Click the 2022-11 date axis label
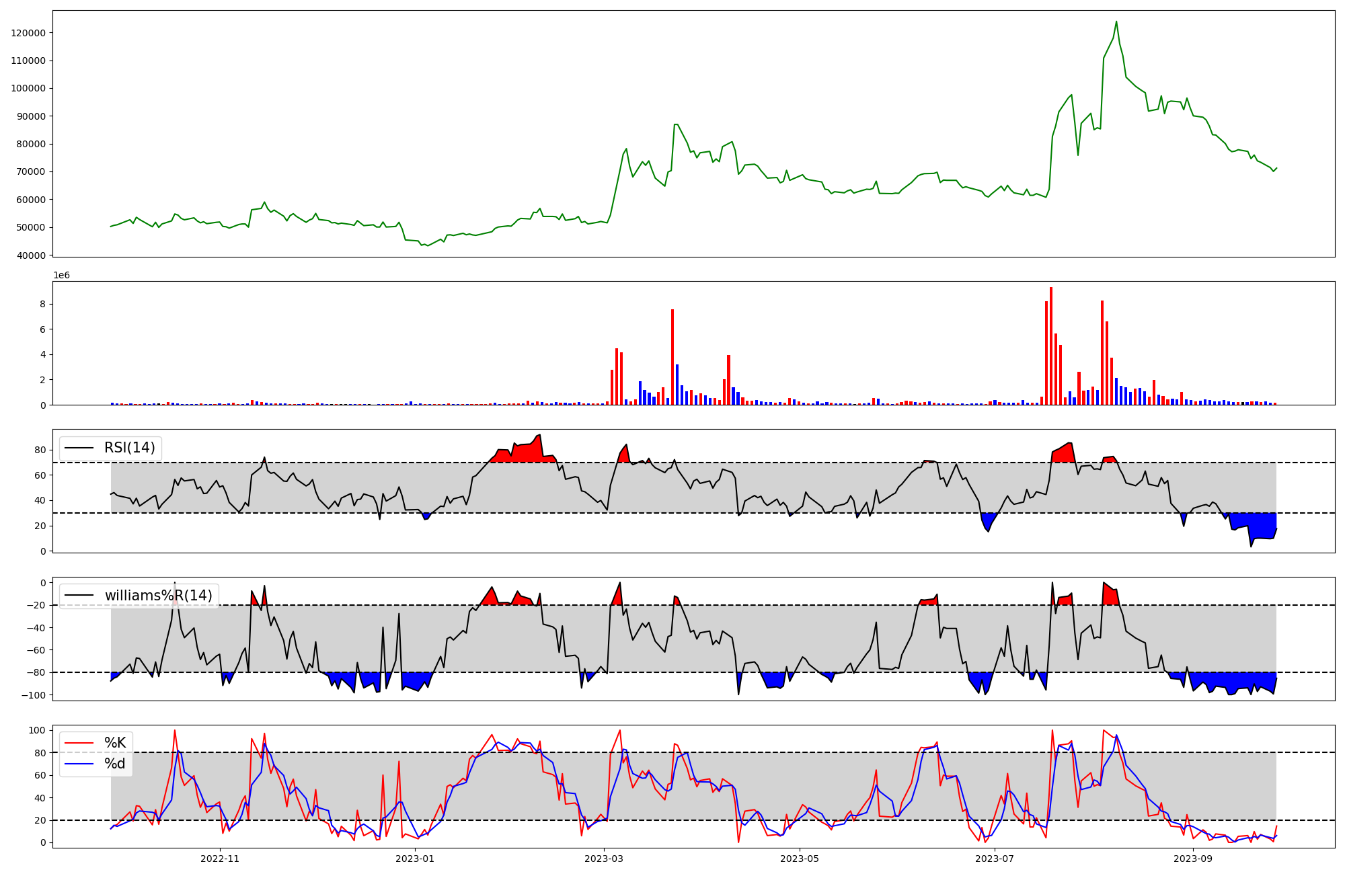Image resolution: width=1345 pixels, height=874 pixels. point(220,859)
